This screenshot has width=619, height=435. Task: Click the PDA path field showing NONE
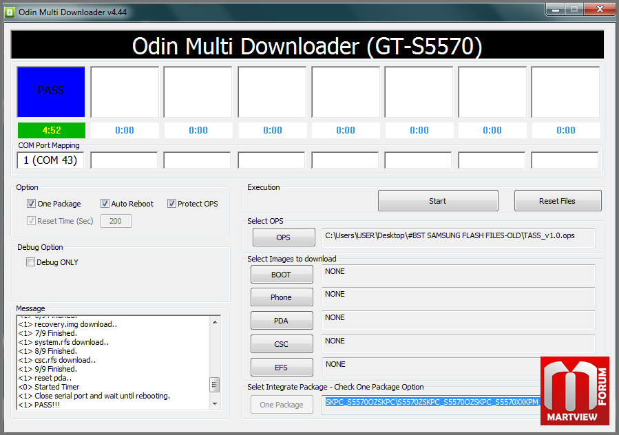tap(459, 320)
